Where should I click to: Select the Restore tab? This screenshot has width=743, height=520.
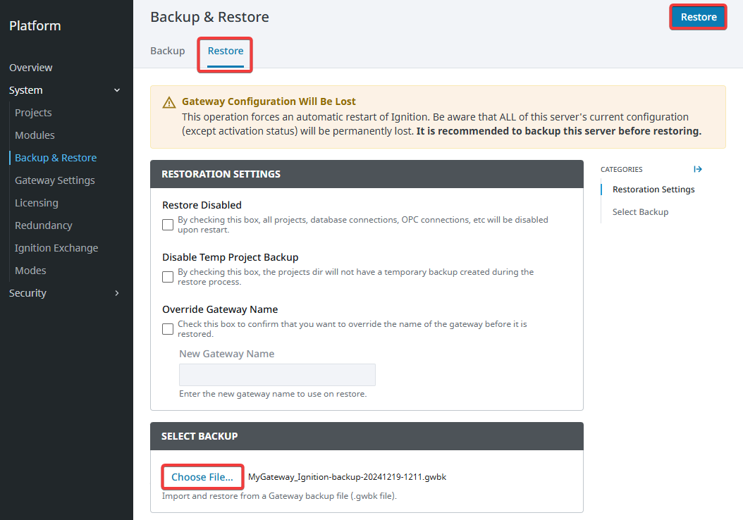pyautogui.click(x=225, y=51)
